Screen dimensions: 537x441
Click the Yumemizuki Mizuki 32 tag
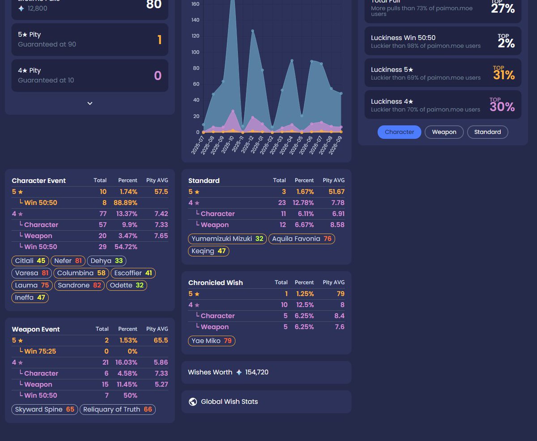coord(227,239)
